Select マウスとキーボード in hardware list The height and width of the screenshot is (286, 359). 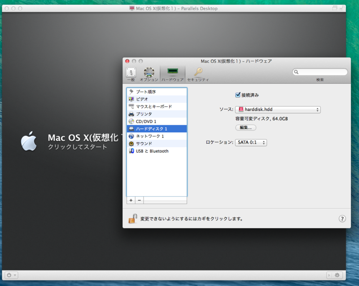[157, 106]
